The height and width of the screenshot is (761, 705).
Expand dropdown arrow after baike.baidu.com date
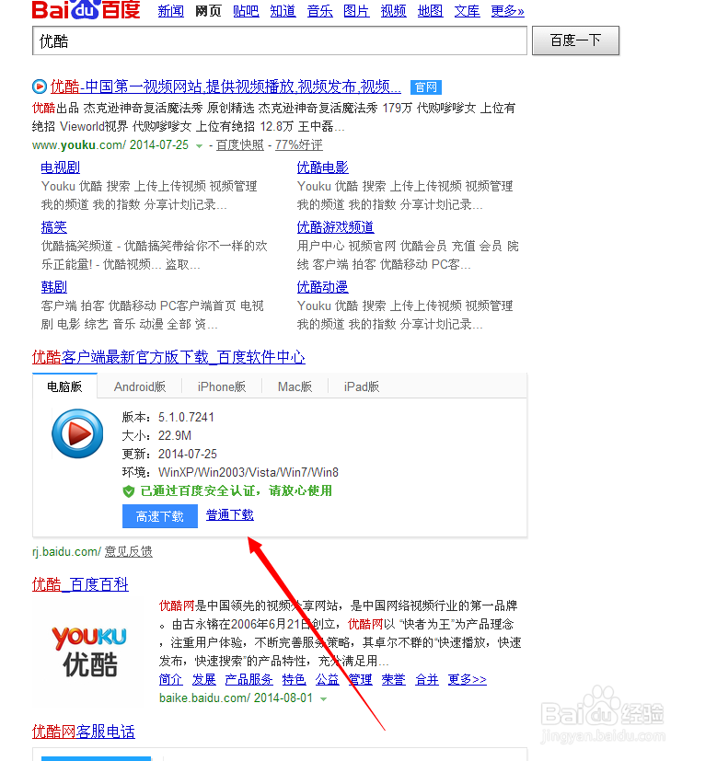tap(324, 698)
